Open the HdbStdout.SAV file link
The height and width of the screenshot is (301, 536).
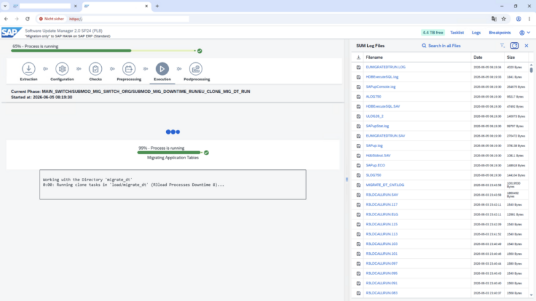tap(378, 156)
